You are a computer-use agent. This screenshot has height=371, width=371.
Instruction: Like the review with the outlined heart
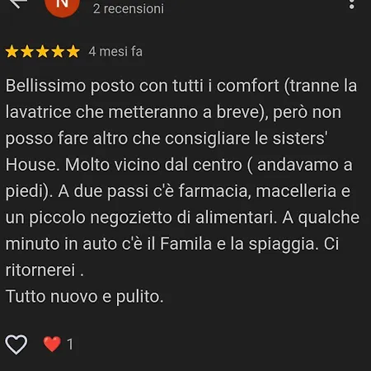point(16,345)
